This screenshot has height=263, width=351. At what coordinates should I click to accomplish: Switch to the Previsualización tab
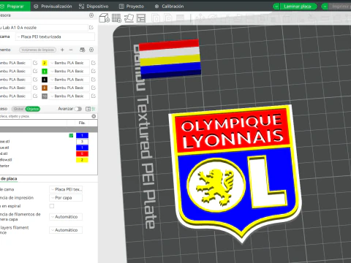click(53, 7)
